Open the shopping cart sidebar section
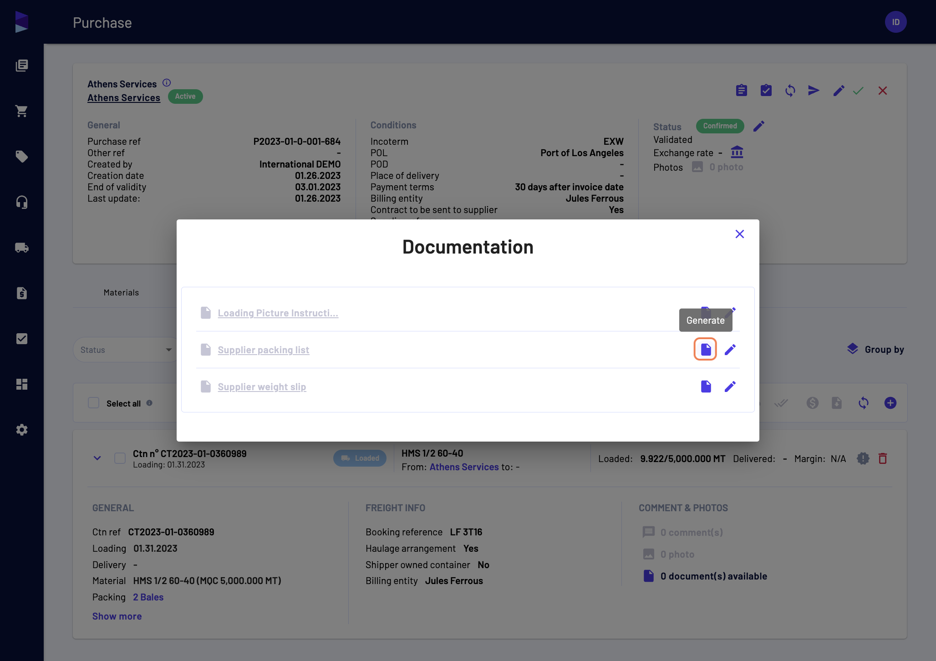936x661 pixels. 21,111
